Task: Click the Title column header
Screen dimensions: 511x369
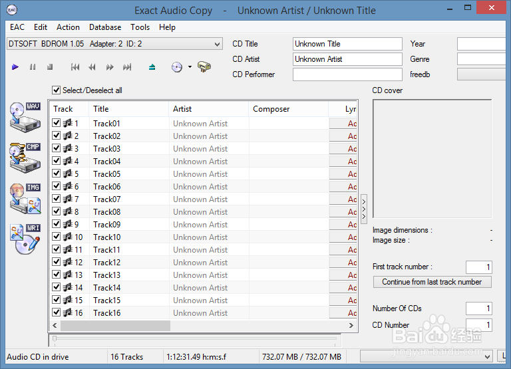Action: click(x=128, y=109)
